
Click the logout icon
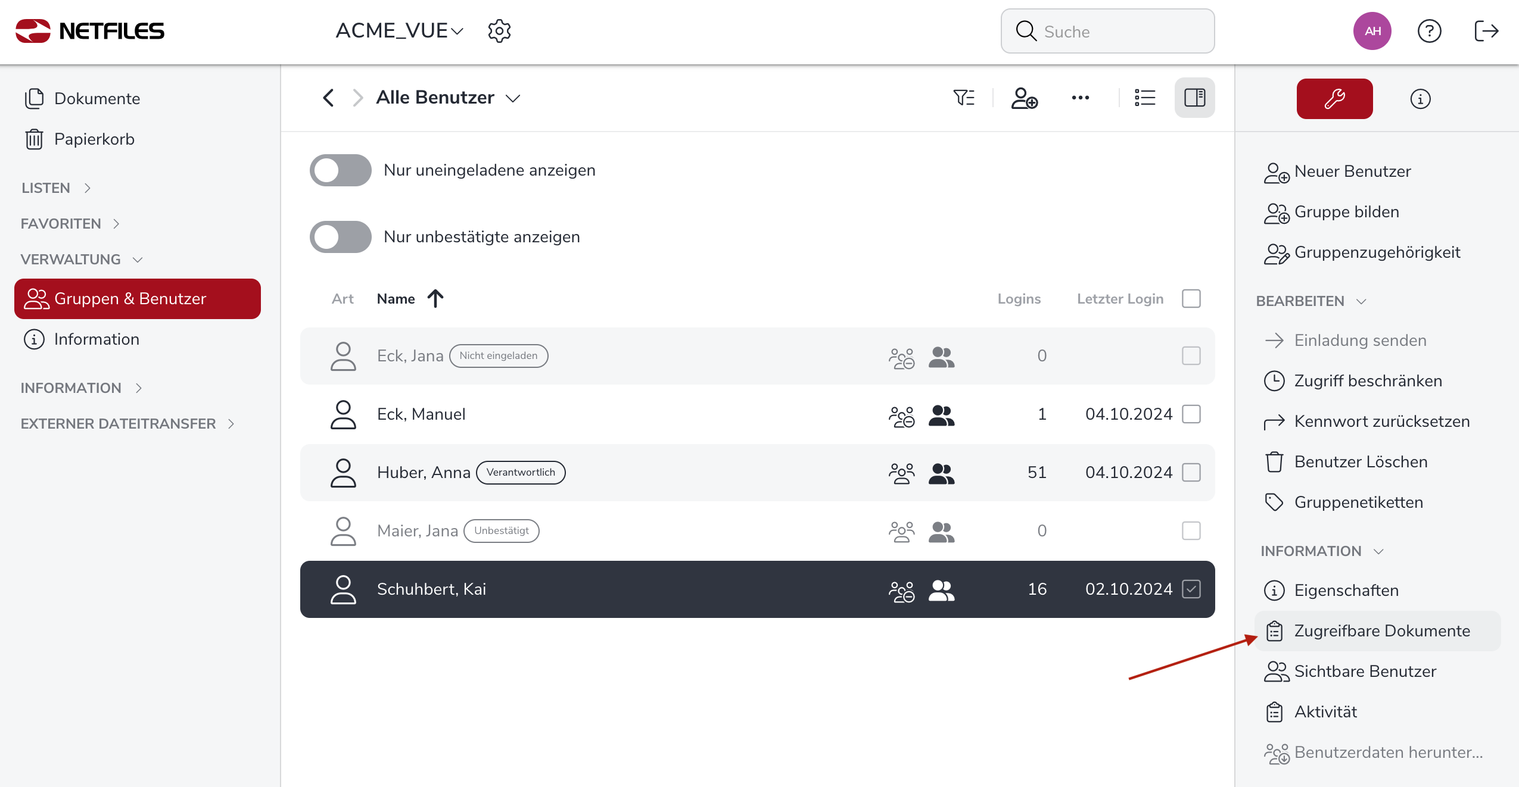coord(1486,31)
